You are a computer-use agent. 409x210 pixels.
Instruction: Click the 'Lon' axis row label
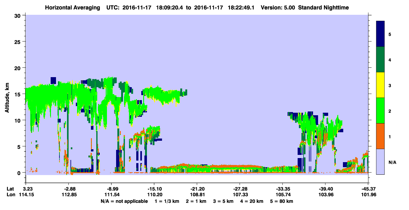pos(10,195)
